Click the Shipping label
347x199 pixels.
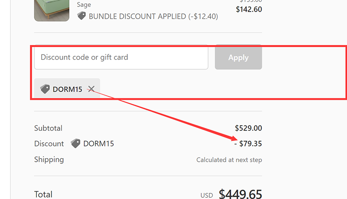point(49,159)
